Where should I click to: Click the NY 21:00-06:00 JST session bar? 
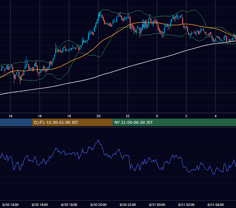pyautogui.click(x=174, y=122)
